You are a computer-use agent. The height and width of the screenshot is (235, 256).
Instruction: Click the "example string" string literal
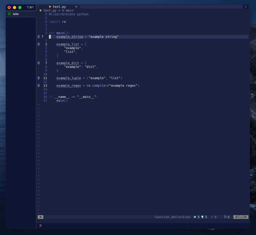(x=104, y=37)
